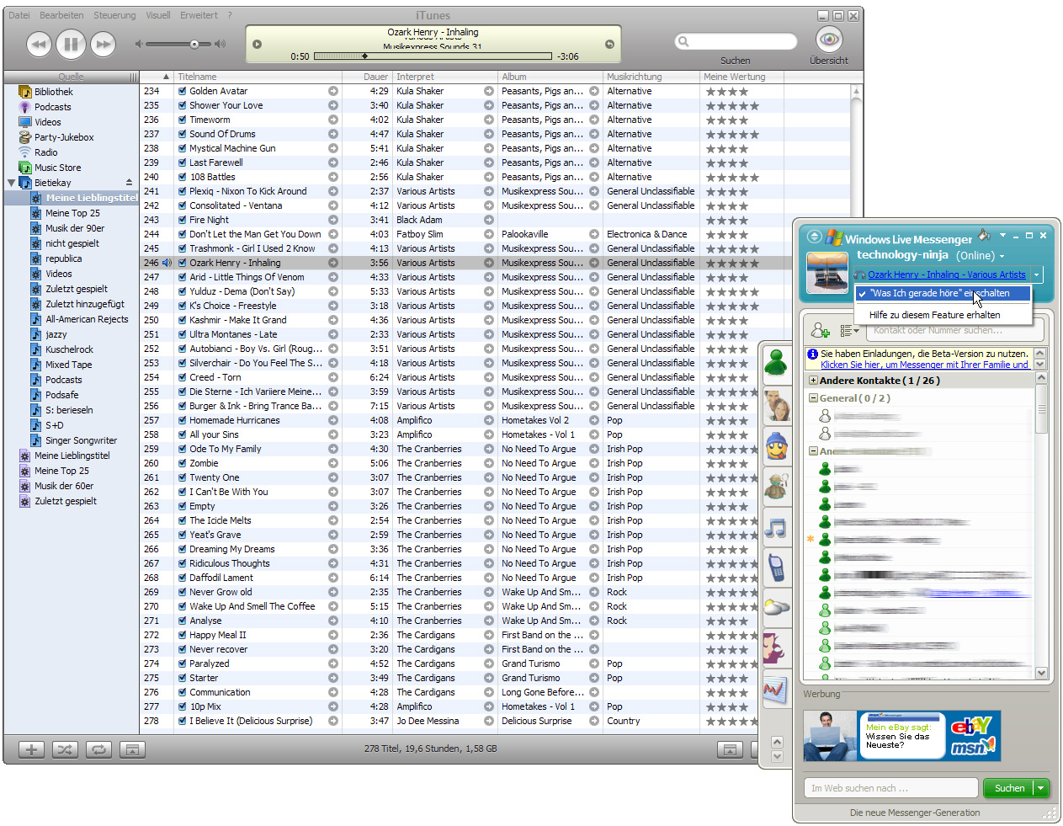Image resolution: width=1063 pixels, height=826 pixels.
Task: Uncheck the 10p Mix track checkbox
Action: (x=182, y=706)
